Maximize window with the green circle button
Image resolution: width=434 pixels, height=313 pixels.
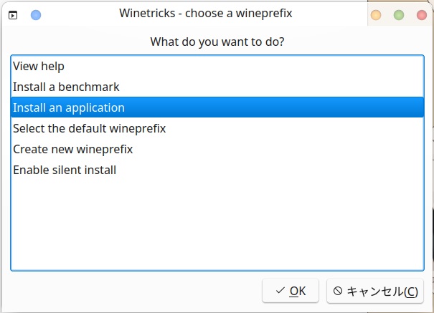click(399, 14)
